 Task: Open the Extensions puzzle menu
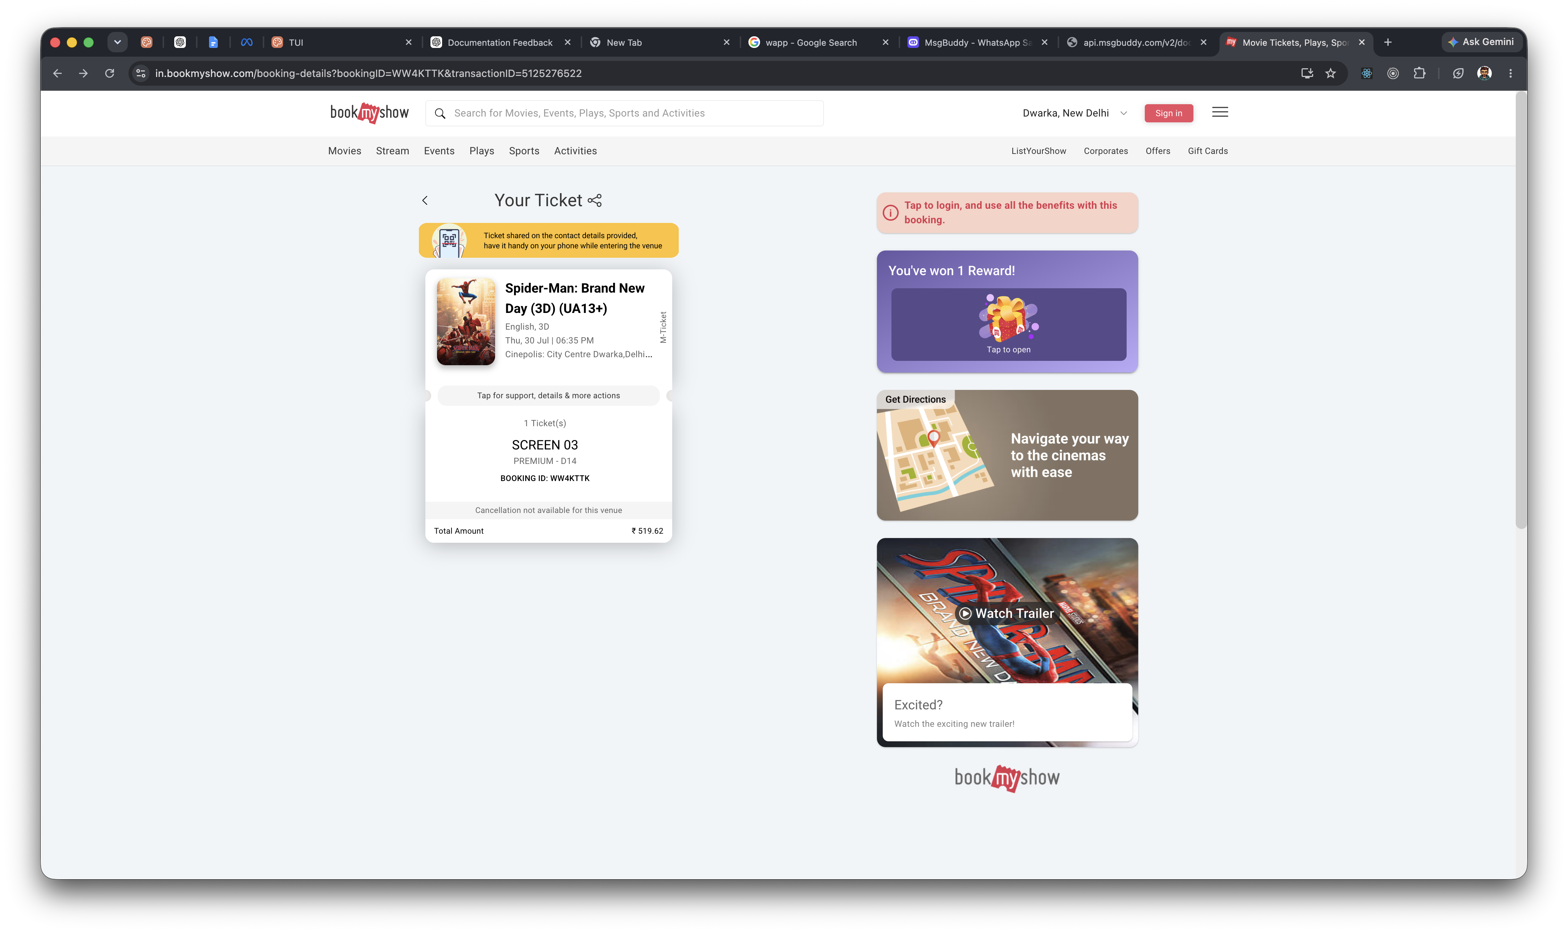tap(1420, 74)
